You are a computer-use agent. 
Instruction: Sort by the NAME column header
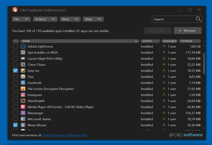click(x=79, y=41)
